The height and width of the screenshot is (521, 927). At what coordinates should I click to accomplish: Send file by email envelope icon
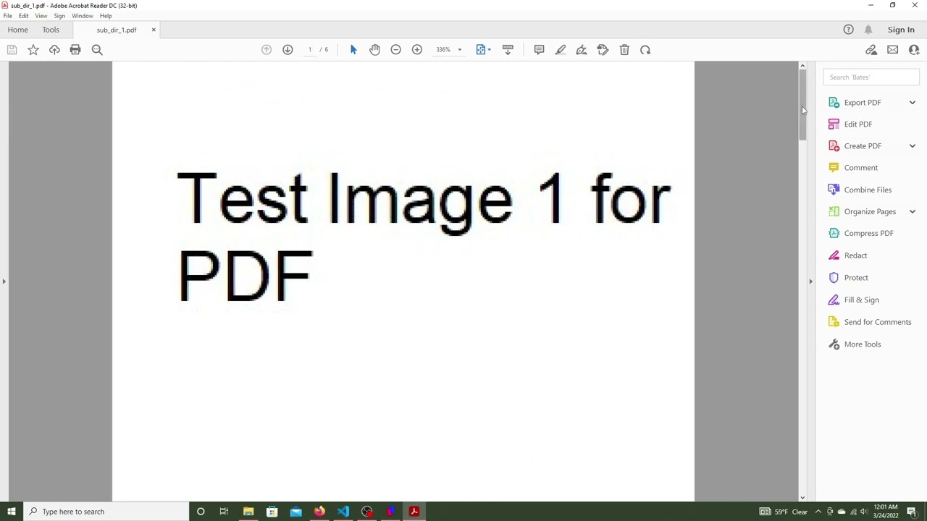tap(892, 50)
